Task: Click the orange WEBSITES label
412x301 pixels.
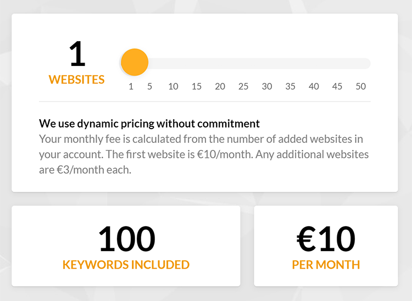Action: (76, 80)
